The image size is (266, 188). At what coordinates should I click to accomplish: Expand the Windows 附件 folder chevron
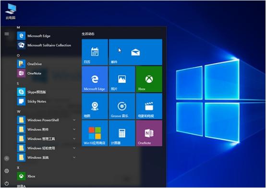tap(74, 129)
